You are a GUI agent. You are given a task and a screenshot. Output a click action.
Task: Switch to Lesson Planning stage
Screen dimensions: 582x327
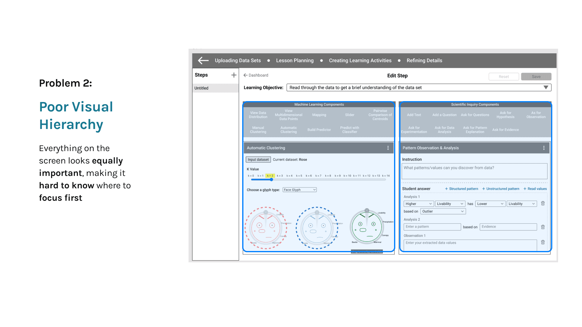tap(295, 61)
